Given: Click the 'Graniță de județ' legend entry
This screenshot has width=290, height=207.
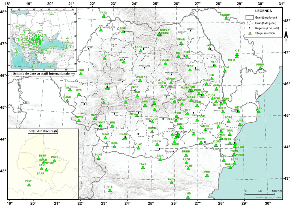Looking at the screenshot, I should coord(265,23).
